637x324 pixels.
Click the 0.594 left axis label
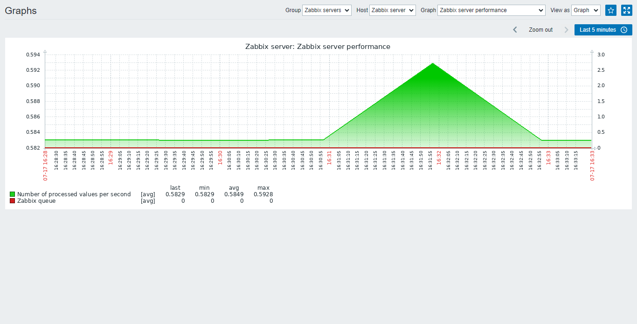click(x=33, y=55)
